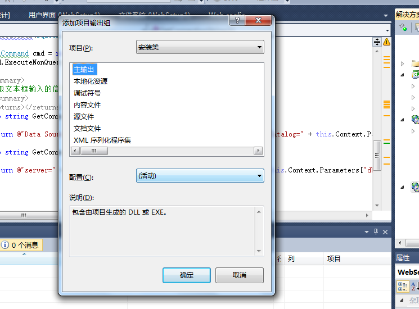This screenshot has width=419, height=309.
Task: Open the 项目 project dropdown showing 安装类
Action: [x=200, y=47]
